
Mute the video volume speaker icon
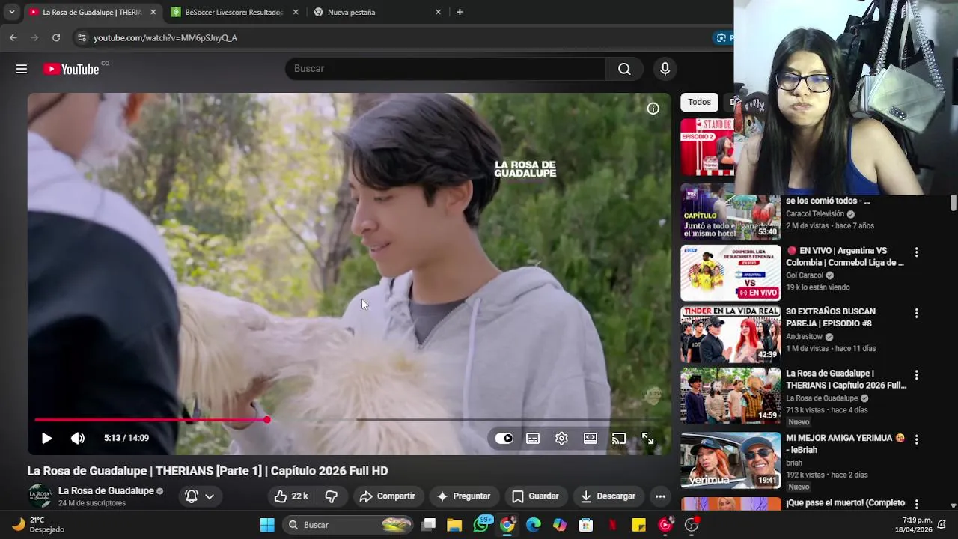(x=78, y=439)
